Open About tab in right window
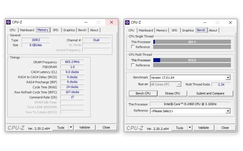Screen dimensions: 243x151 213,31
